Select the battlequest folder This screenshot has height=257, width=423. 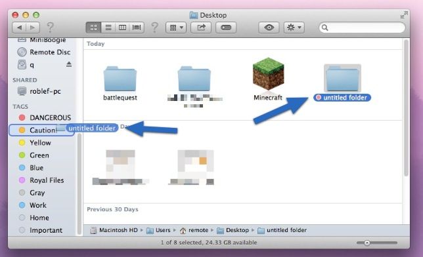coord(120,79)
